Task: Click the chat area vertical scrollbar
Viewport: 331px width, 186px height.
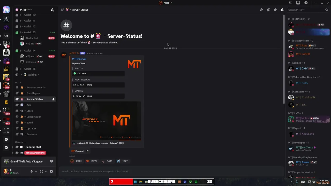Action: (x=284, y=59)
